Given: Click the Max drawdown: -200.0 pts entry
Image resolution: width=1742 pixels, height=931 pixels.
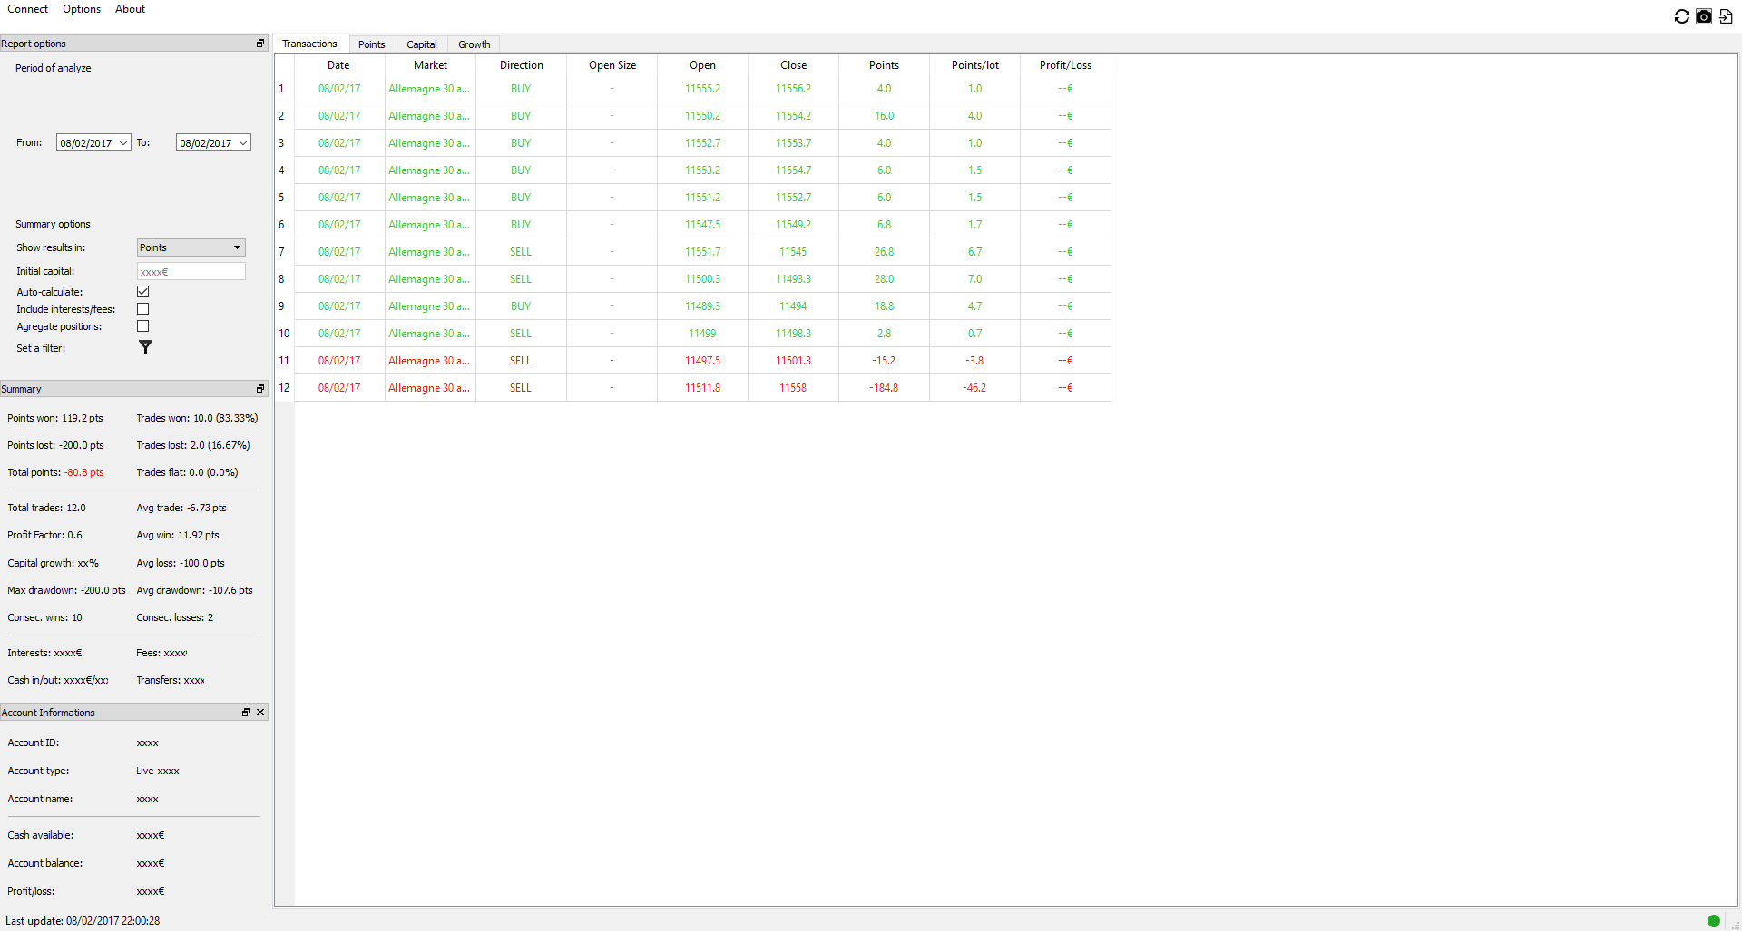Looking at the screenshot, I should point(66,590).
